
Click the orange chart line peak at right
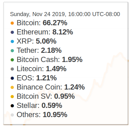(120, 53)
